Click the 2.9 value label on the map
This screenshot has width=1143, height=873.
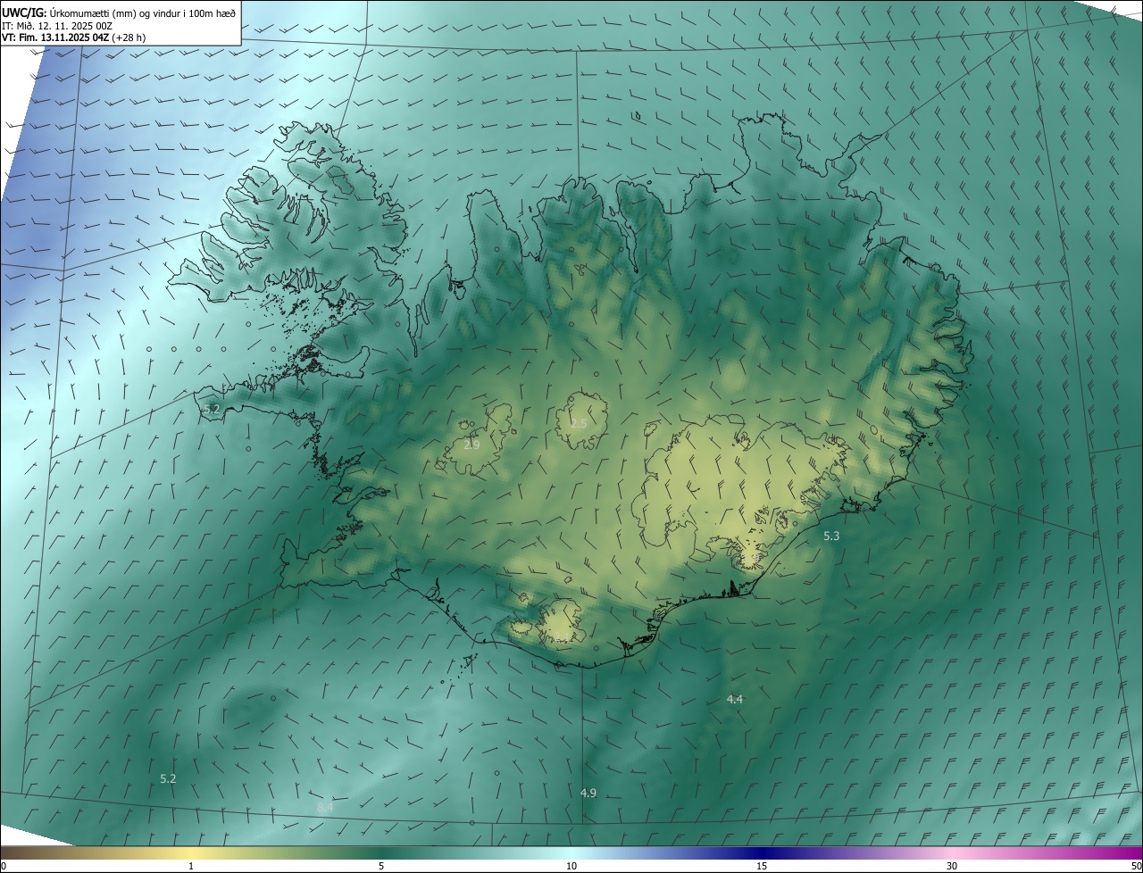tap(472, 444)
